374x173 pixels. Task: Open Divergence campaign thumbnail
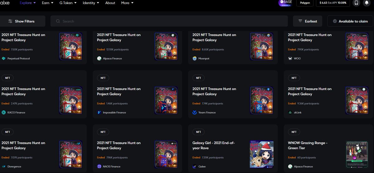(x=70, y=154)
